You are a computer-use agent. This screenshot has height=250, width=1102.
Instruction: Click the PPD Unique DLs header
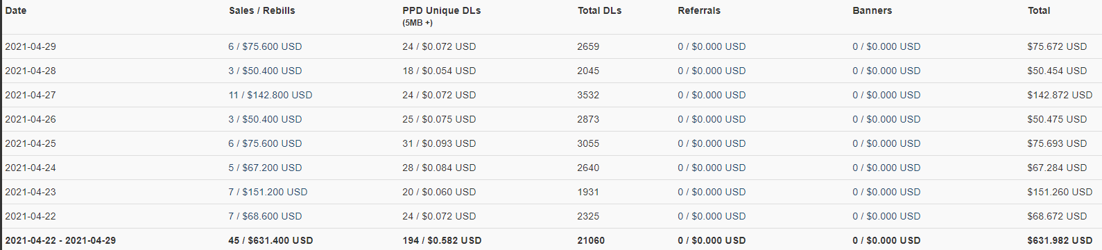pos(441,10)
